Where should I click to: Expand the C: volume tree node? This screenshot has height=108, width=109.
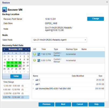coord(33,80)
